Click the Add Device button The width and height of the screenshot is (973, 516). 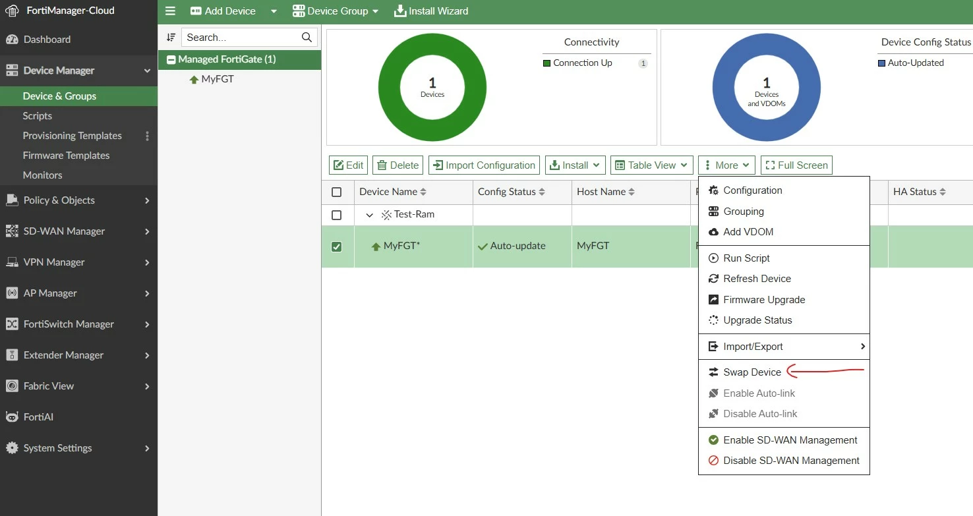223,11
